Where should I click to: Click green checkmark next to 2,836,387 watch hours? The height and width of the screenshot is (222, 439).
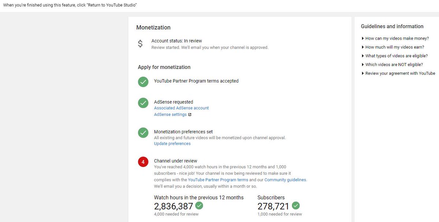pyautogui.click(x=199, y=206)
